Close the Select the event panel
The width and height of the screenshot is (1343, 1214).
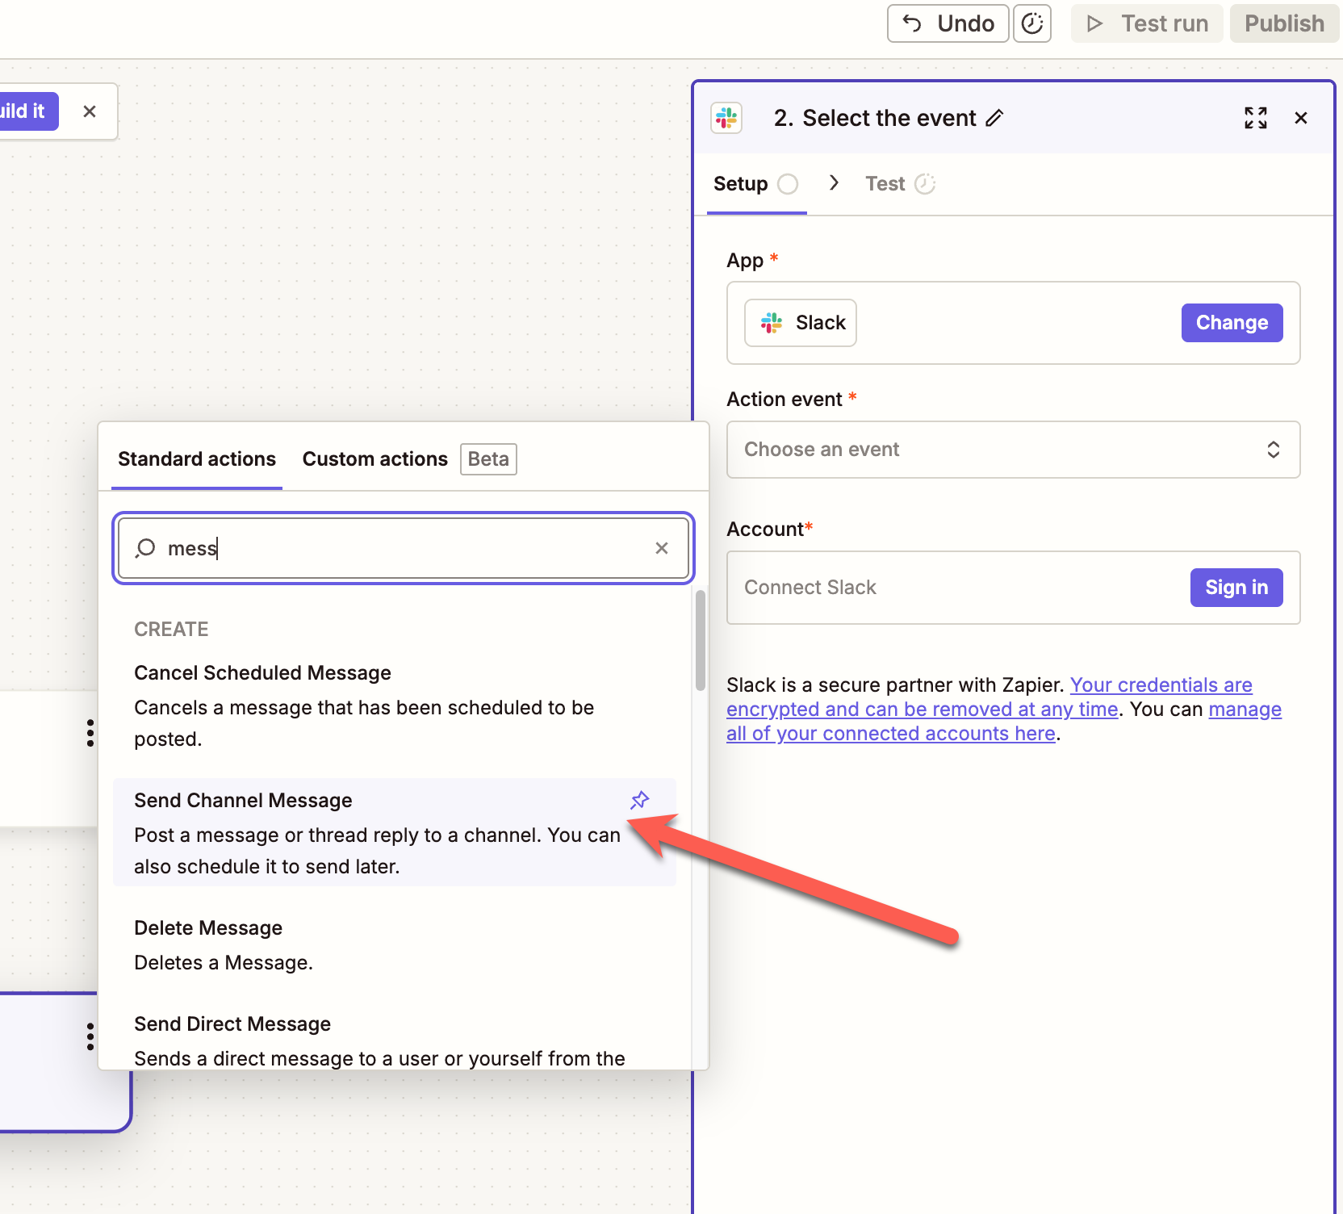[1301, 118]
